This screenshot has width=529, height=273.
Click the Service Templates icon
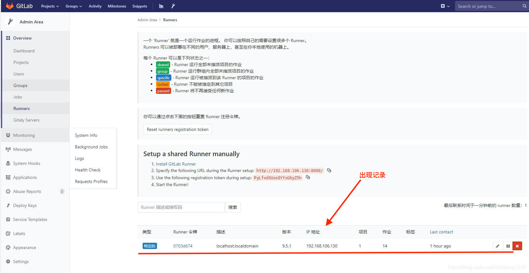[8, 219]
